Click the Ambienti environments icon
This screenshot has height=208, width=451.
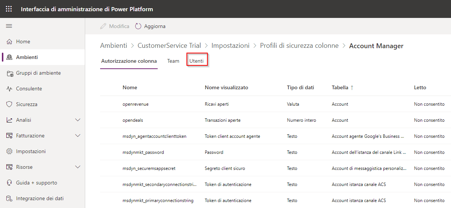tap(9, 57)
